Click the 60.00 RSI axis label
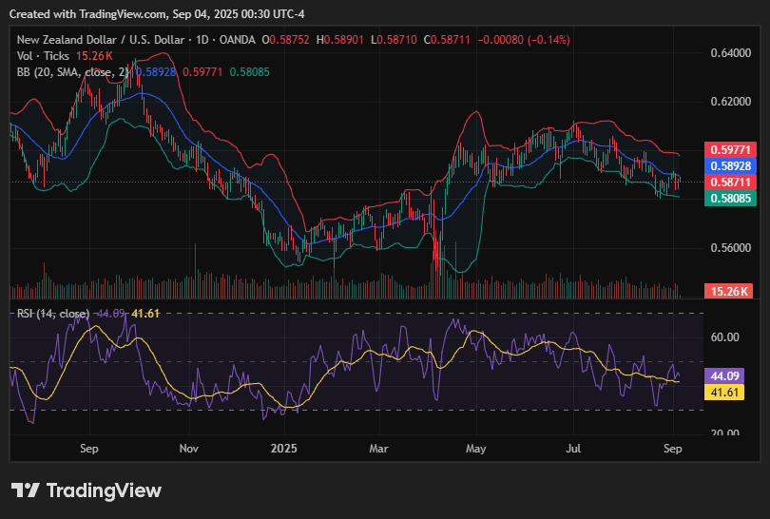 coord(724,336)
